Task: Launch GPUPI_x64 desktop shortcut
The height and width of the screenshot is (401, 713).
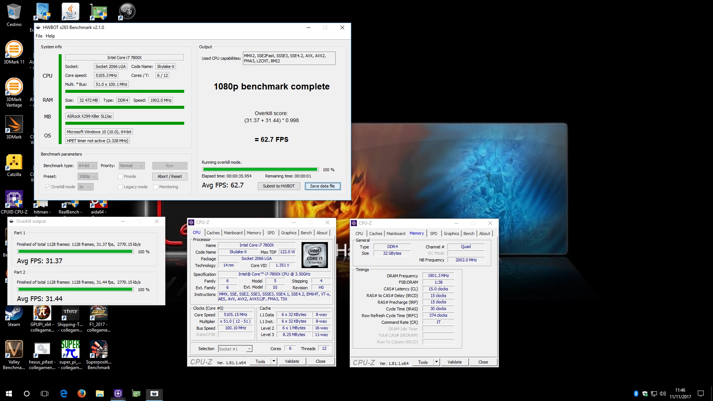Action: 42,319
